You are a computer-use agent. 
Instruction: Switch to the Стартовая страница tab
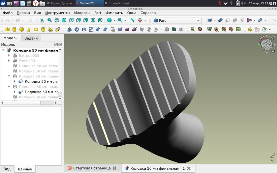tap(92, 168)
